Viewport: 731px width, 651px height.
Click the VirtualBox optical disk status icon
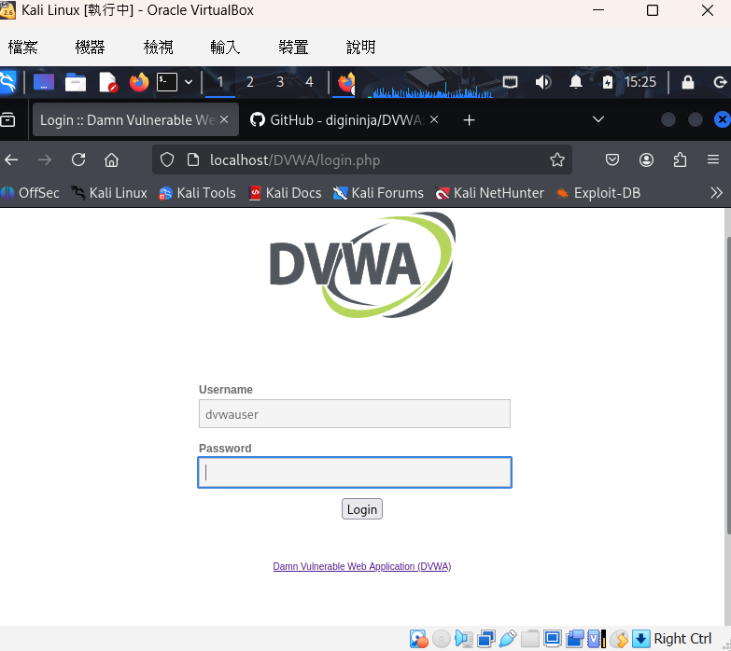point(441,639)
